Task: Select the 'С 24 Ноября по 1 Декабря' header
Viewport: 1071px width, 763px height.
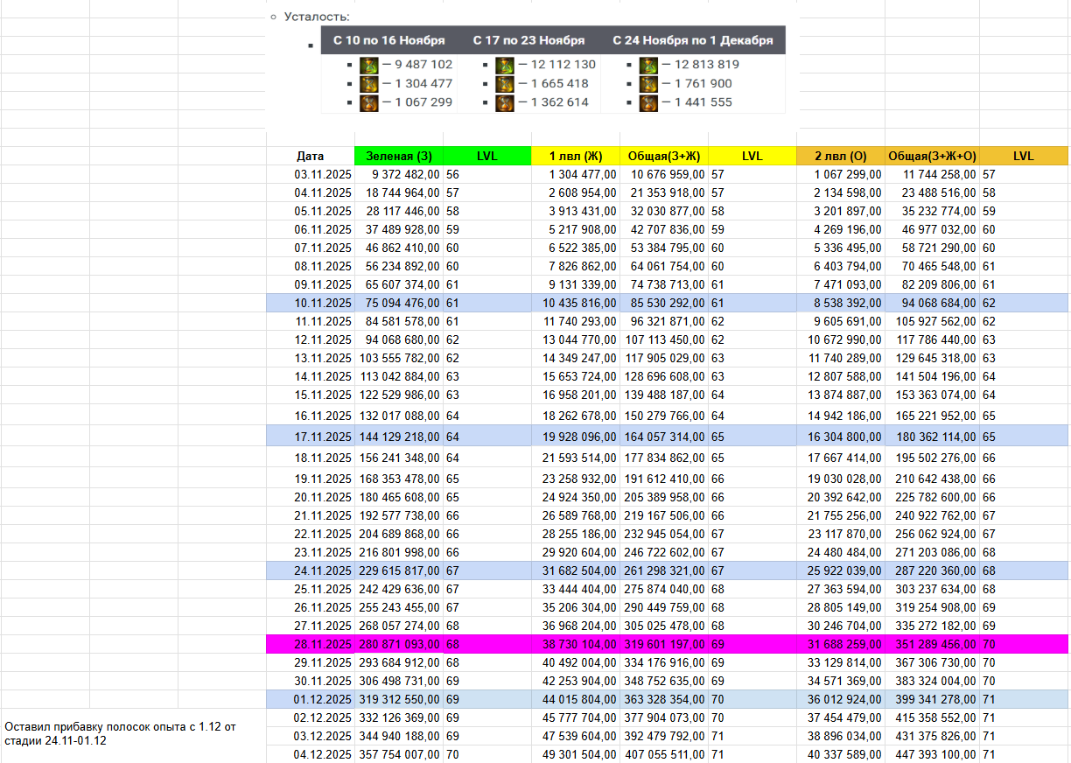Action: [692, 40]
